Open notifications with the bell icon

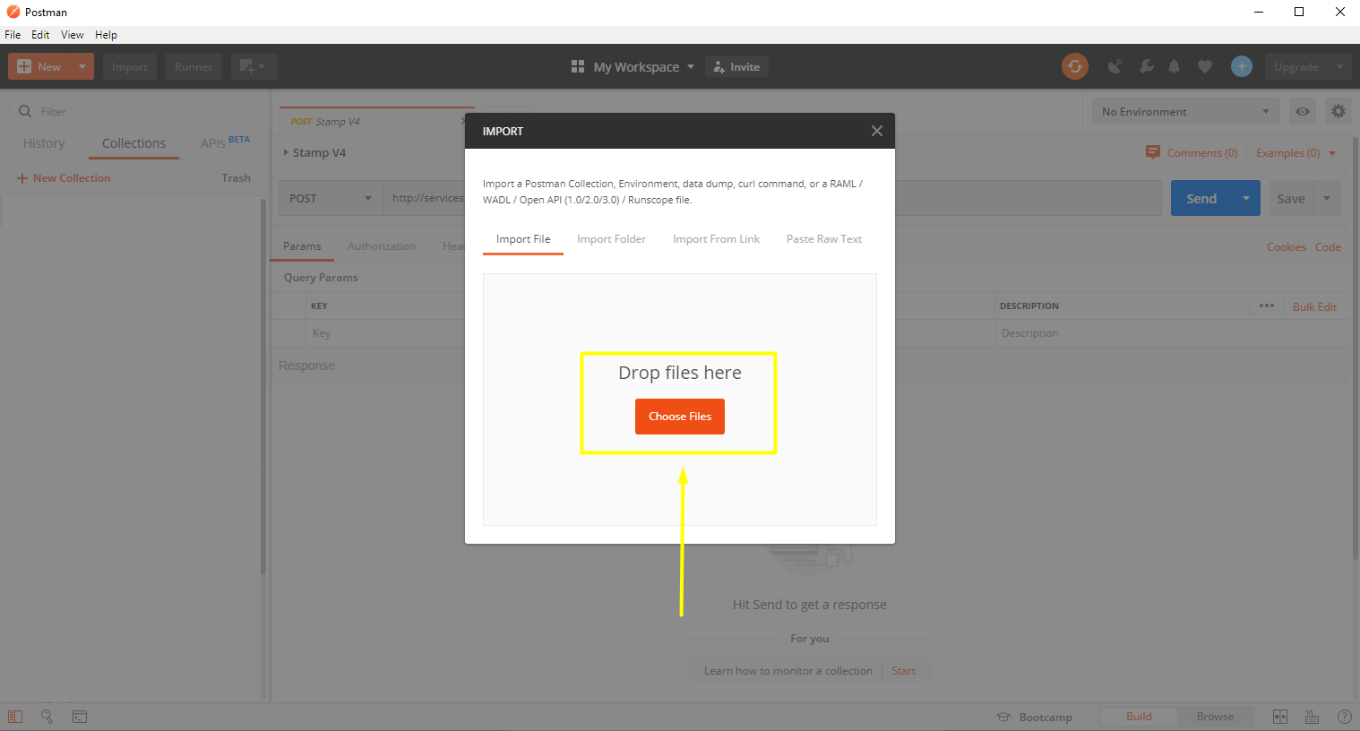pos(1174,65)
